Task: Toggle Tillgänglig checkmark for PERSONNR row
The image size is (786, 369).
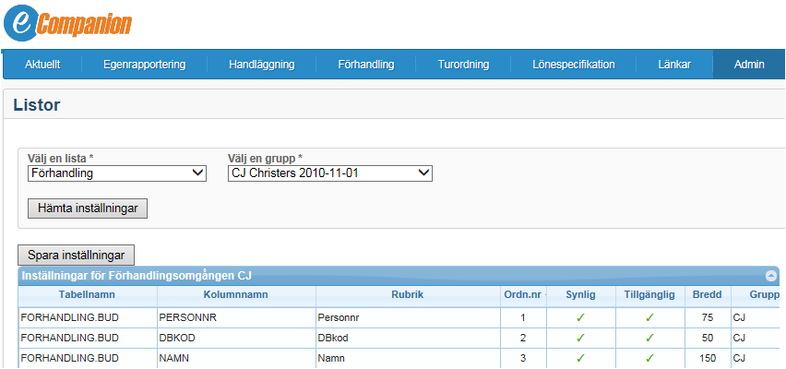Action: click(x=649, y=317)
